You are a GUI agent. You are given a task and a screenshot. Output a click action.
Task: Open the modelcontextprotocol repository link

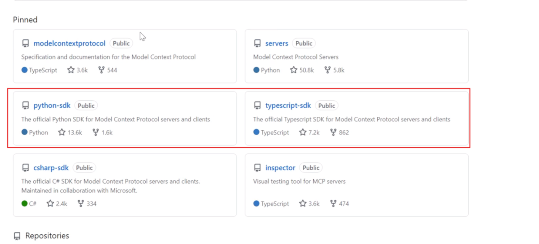tap(69, 43)
